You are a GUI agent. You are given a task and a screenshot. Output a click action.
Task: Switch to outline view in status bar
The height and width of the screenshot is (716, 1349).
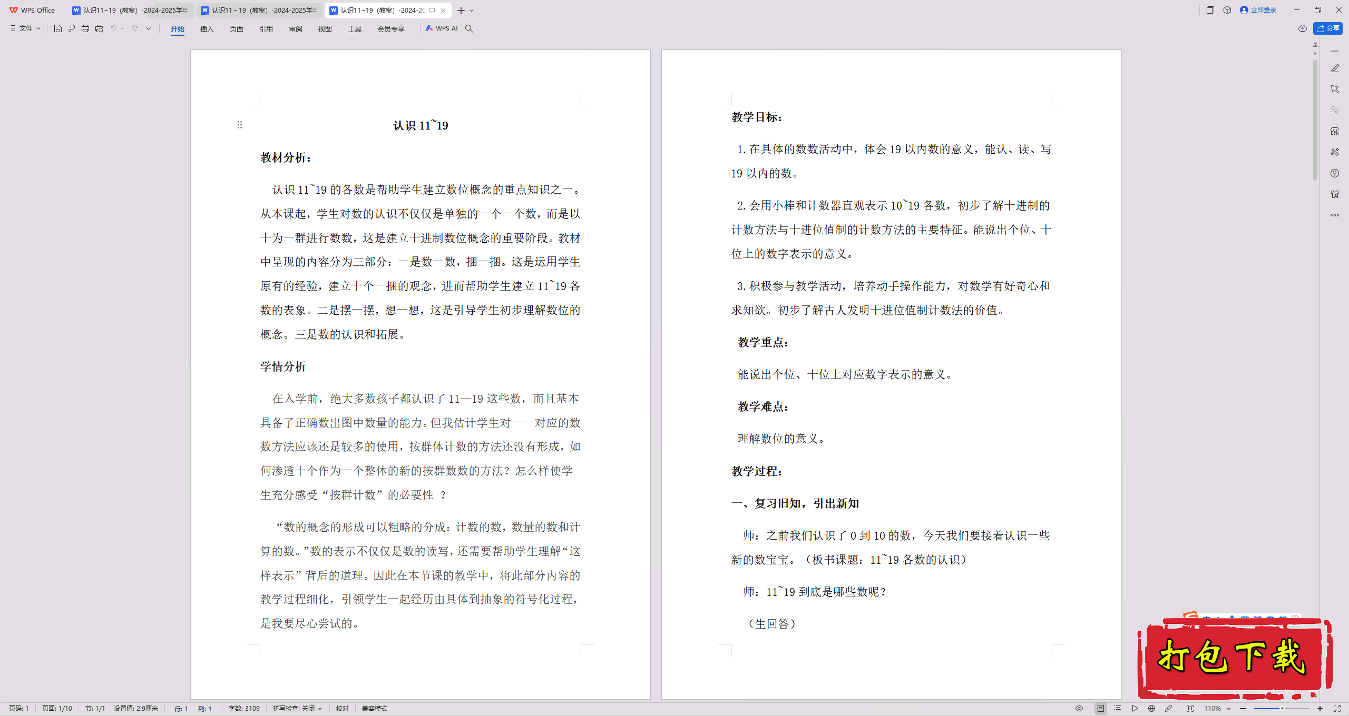pyautogui.click(x=1117, y=709)
